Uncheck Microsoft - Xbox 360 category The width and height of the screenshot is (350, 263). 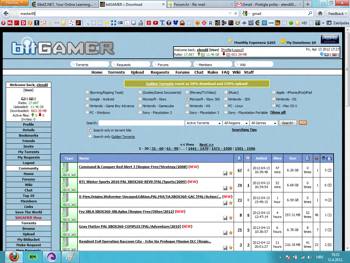tap(187, 99)
